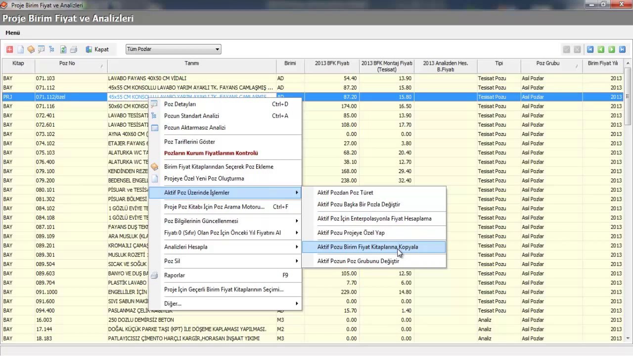Click the Birimi column header
This screenshot has width=633, height=356.
tap(290, 66)
